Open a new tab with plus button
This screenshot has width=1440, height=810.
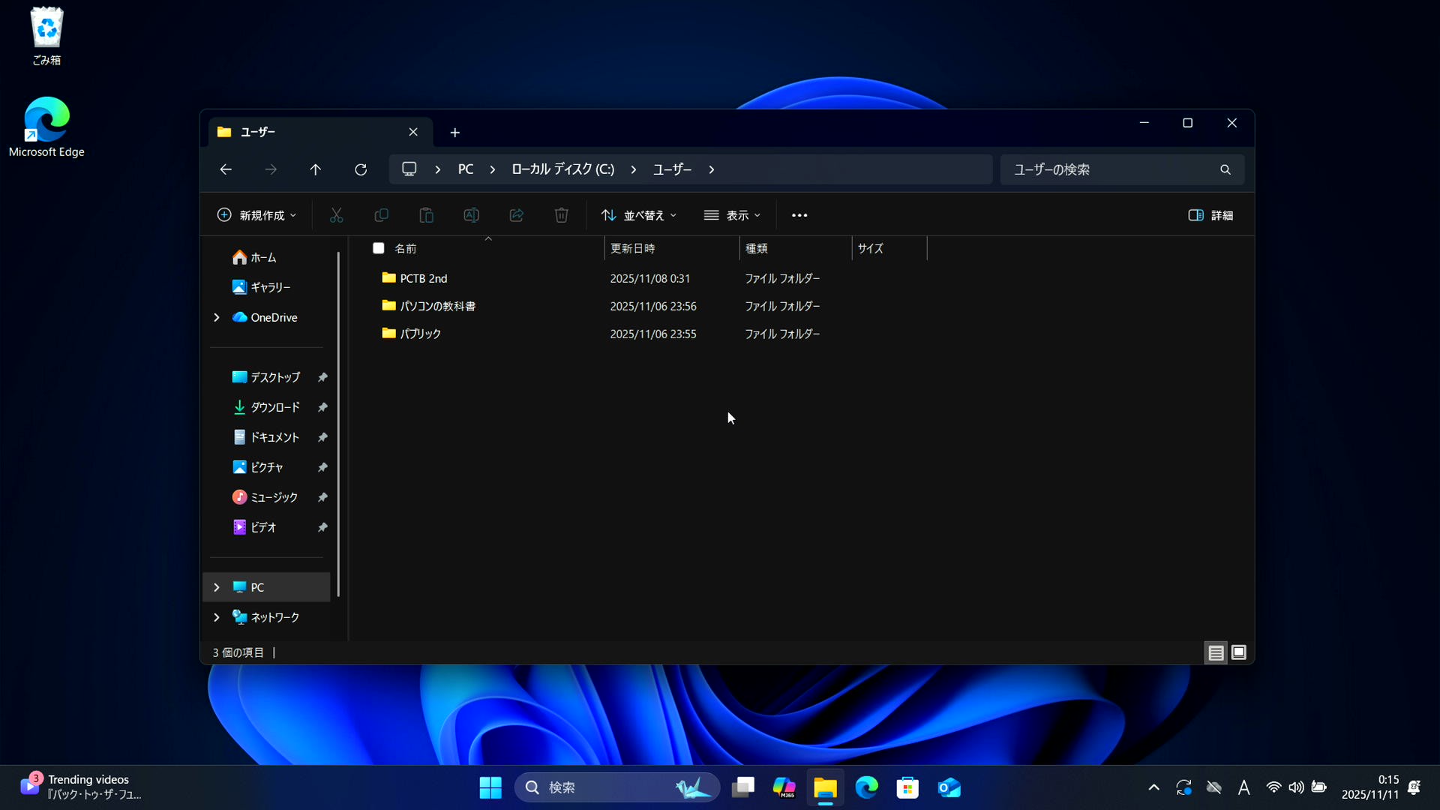(454, 133)
